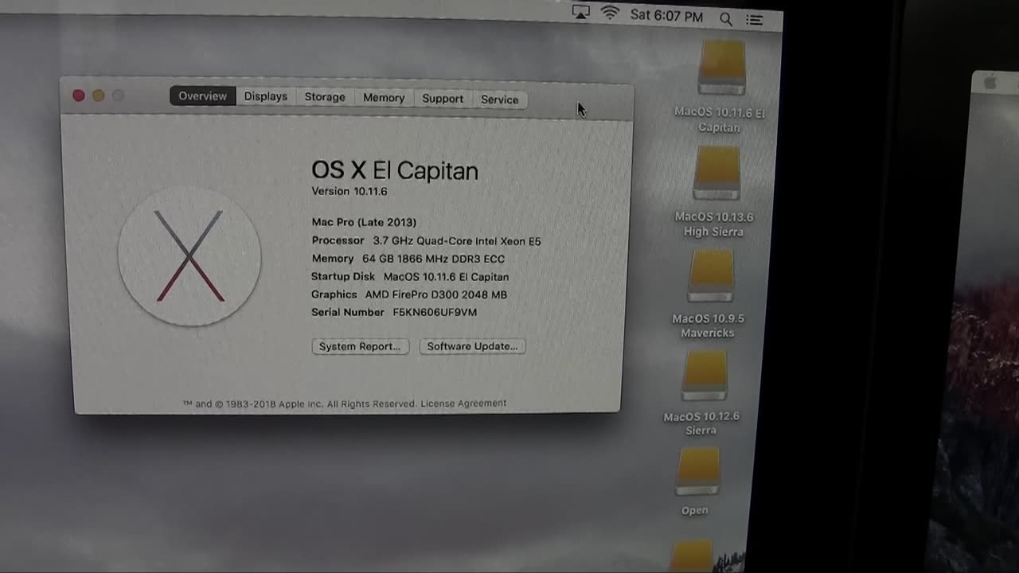The width and height of the screenshot is (1019, 573).
Task: Open the License Agreement link
Action: click(x=463, y=403)
